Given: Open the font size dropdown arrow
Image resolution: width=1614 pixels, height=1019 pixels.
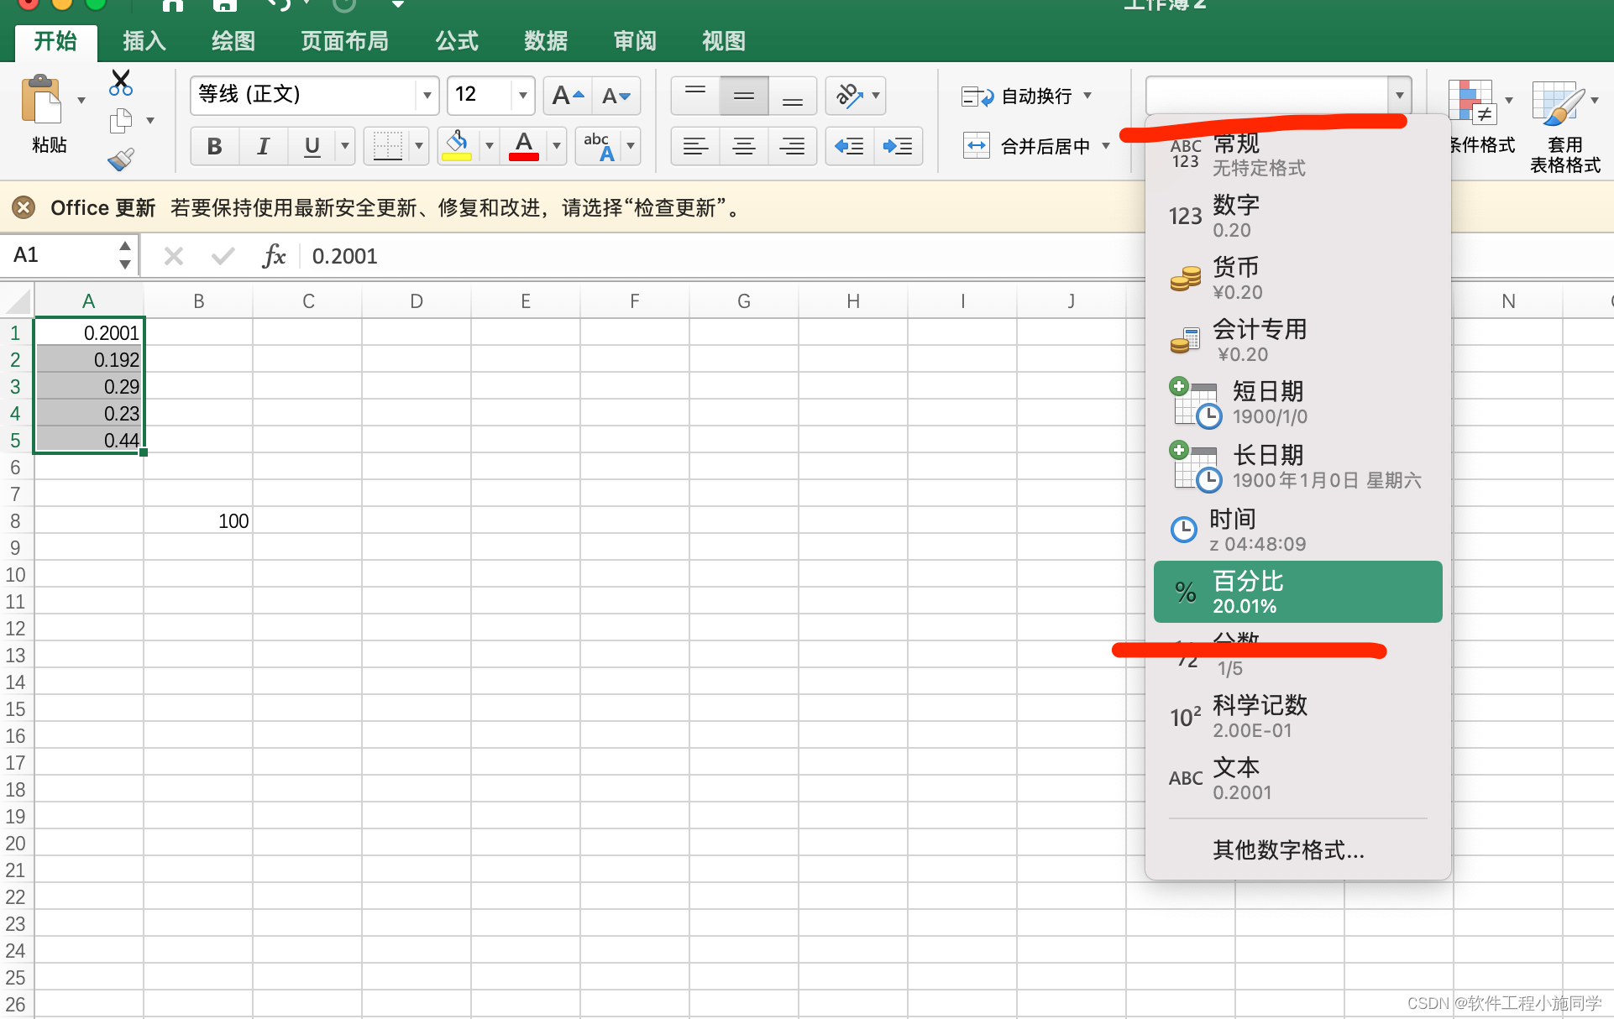Looking at the screenshot, I should click(522, 96).
